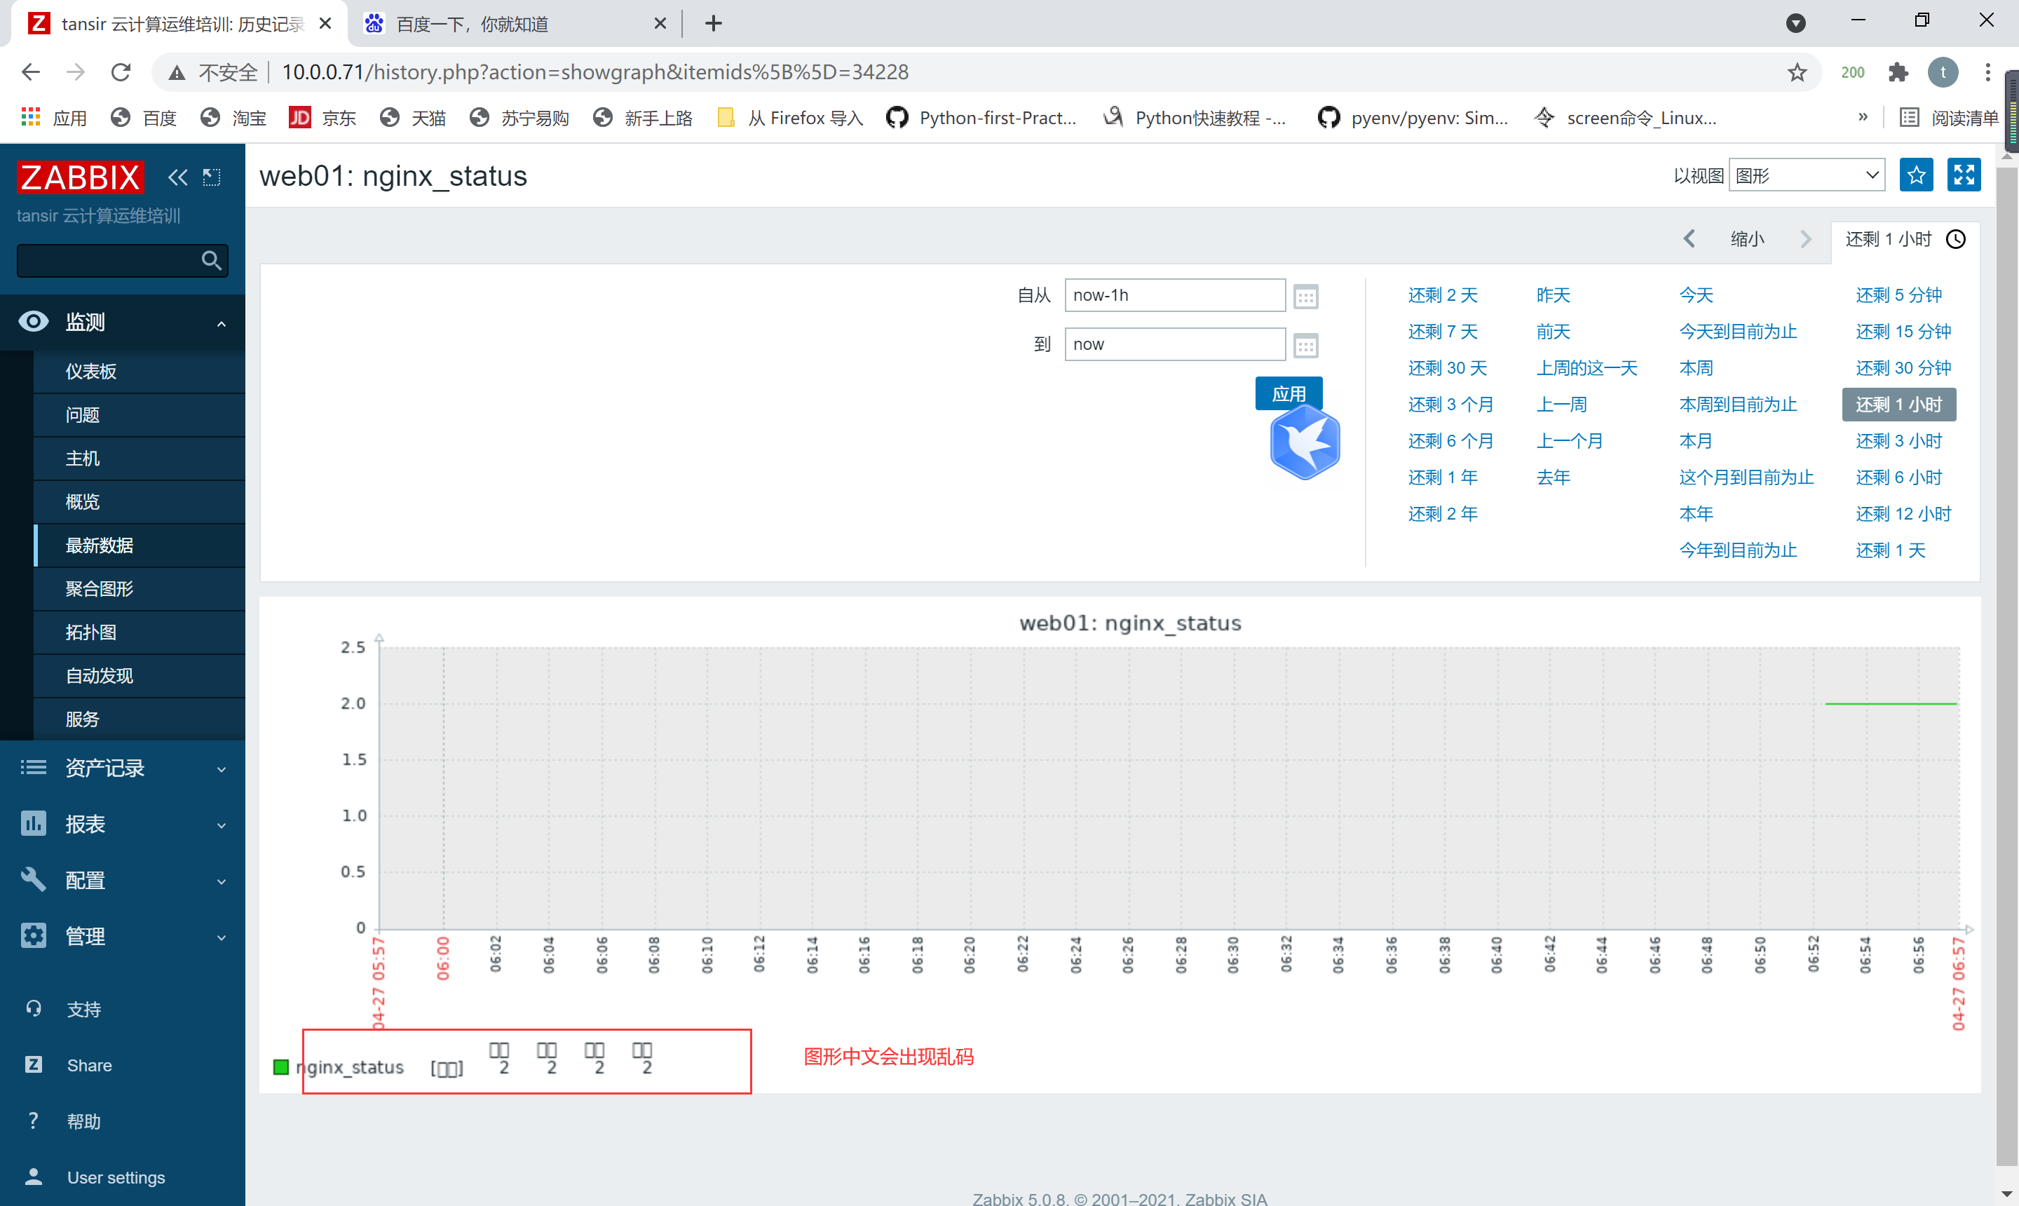Open the 京东 bookmark
The width and height of the screenshot is (2019, 1206).
[322, 118]
